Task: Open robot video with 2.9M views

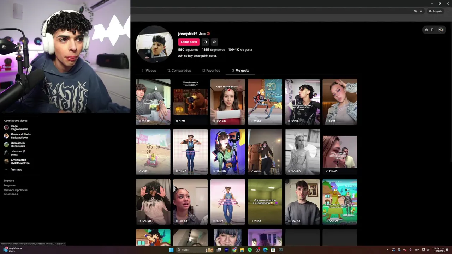Action: [265, 102]
